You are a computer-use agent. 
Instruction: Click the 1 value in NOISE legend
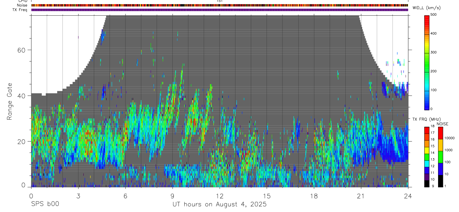tap(445, 186)
